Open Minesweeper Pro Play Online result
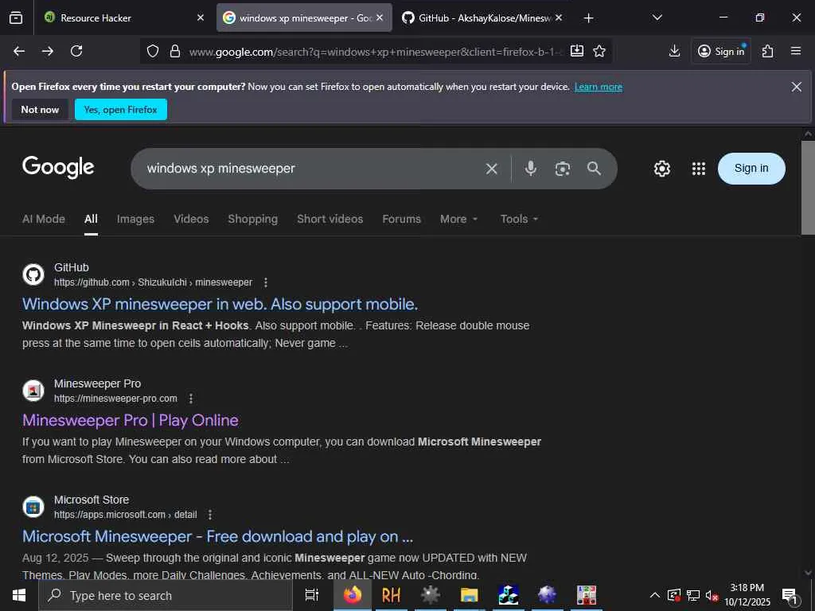 click(131, 420)
